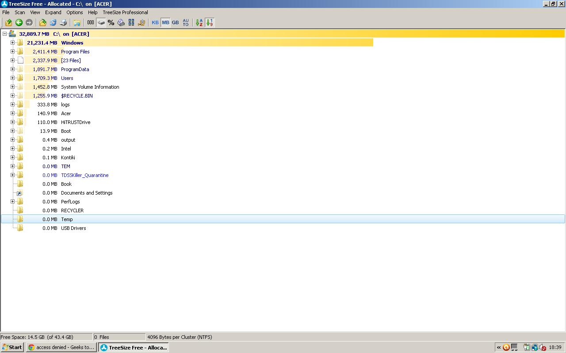
Task: Switch size units to GB
Action: (176, 23)
